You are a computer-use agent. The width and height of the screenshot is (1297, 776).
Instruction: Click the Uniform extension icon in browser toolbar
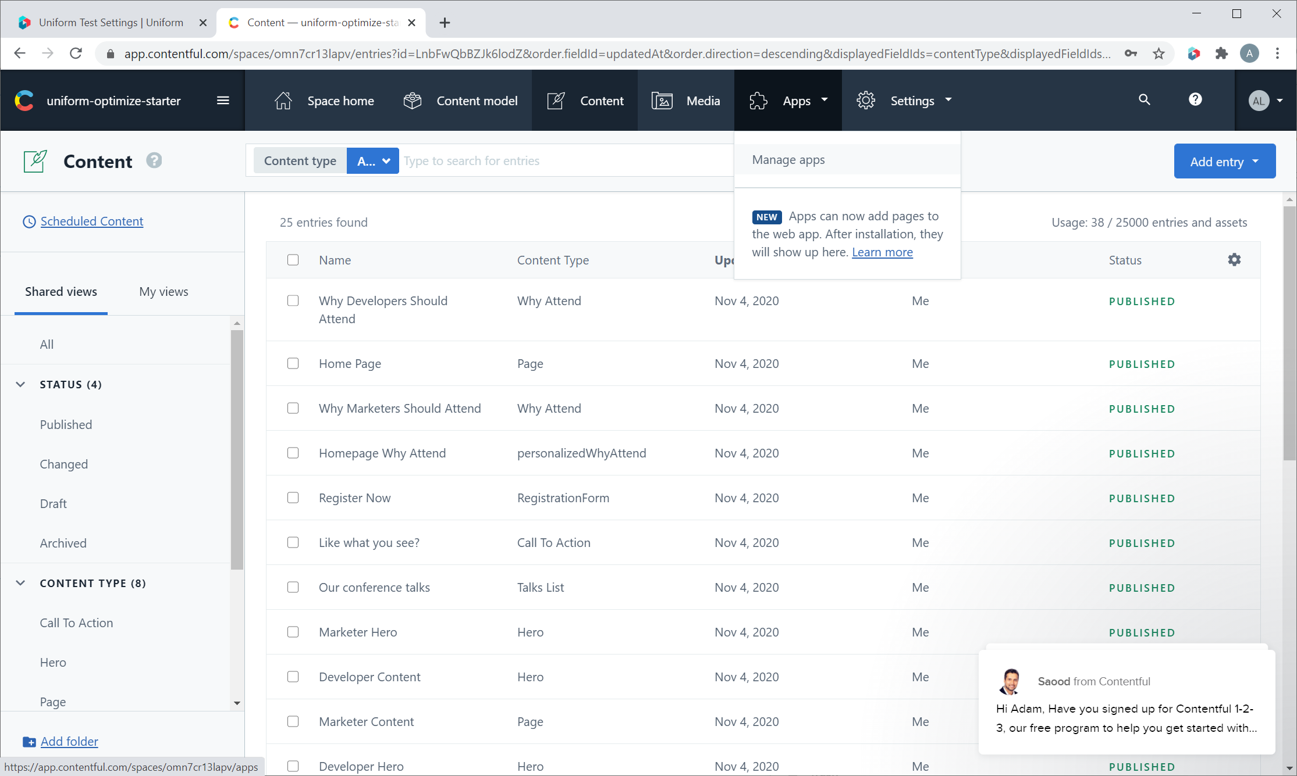[1193, 54]
